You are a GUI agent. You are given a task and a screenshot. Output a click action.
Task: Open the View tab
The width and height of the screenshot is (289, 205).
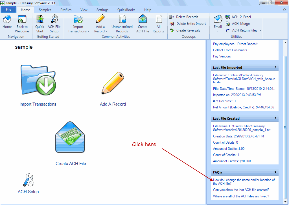[84, 10]
